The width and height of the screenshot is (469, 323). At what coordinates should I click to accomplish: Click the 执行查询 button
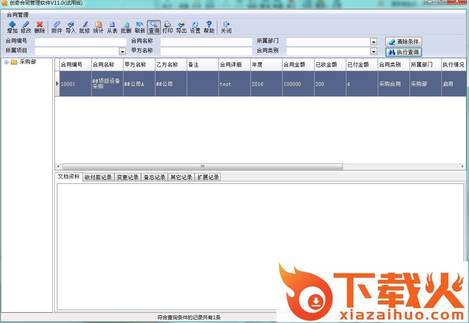tap(403, 52)
